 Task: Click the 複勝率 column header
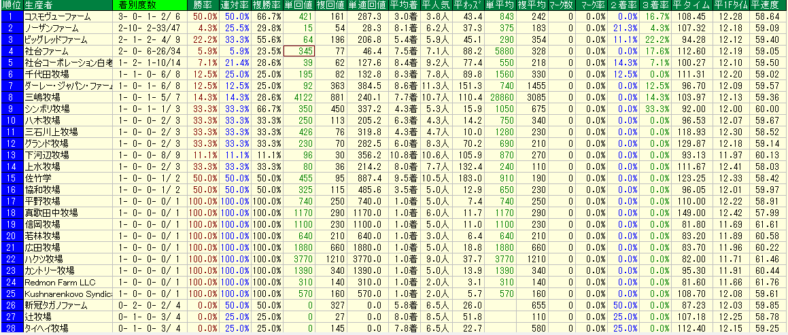click(268, 5)
